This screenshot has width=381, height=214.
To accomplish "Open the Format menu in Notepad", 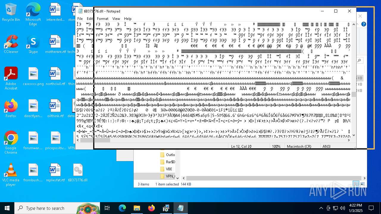I will tap(103, 18).
